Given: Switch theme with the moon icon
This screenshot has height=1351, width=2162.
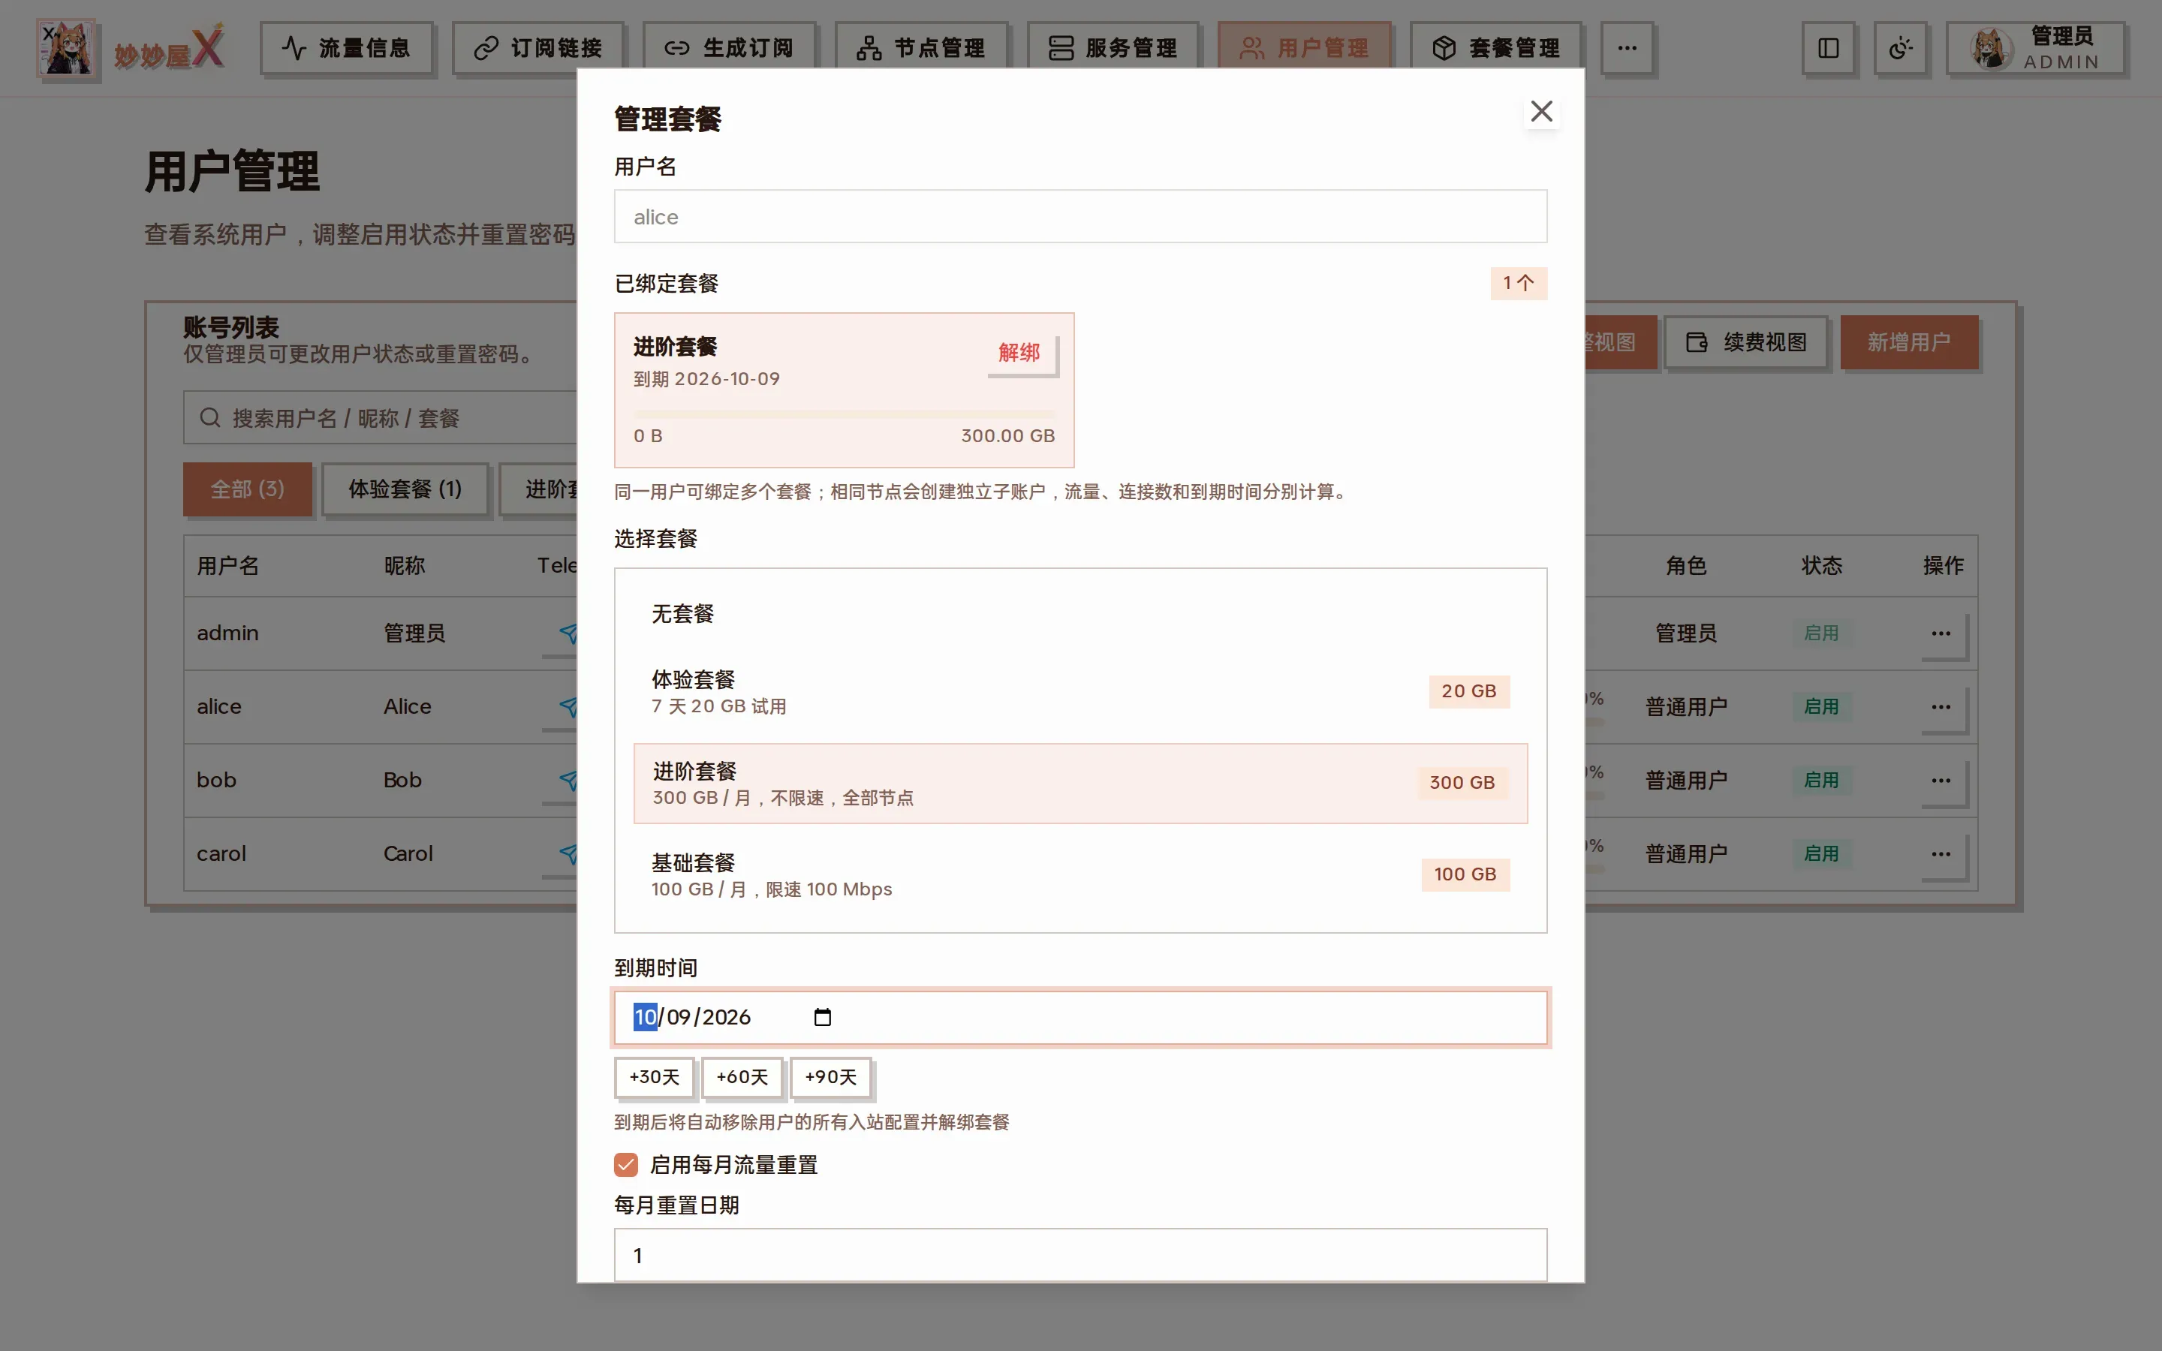Looking at the screenshot, I should (x=1900, y=48).
